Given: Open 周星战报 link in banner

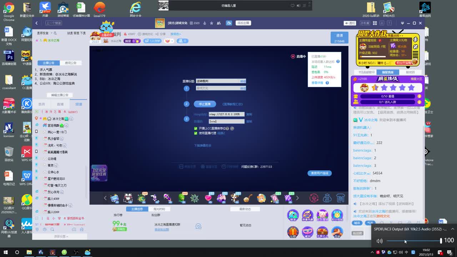Looking at the screenshot, I should tap(395, 36).
